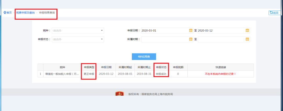Viewport: 283px width, 111px height.
Task: Click the tax bureau emblem in footer
Action: pyautogui.click(x=119, y=94)
